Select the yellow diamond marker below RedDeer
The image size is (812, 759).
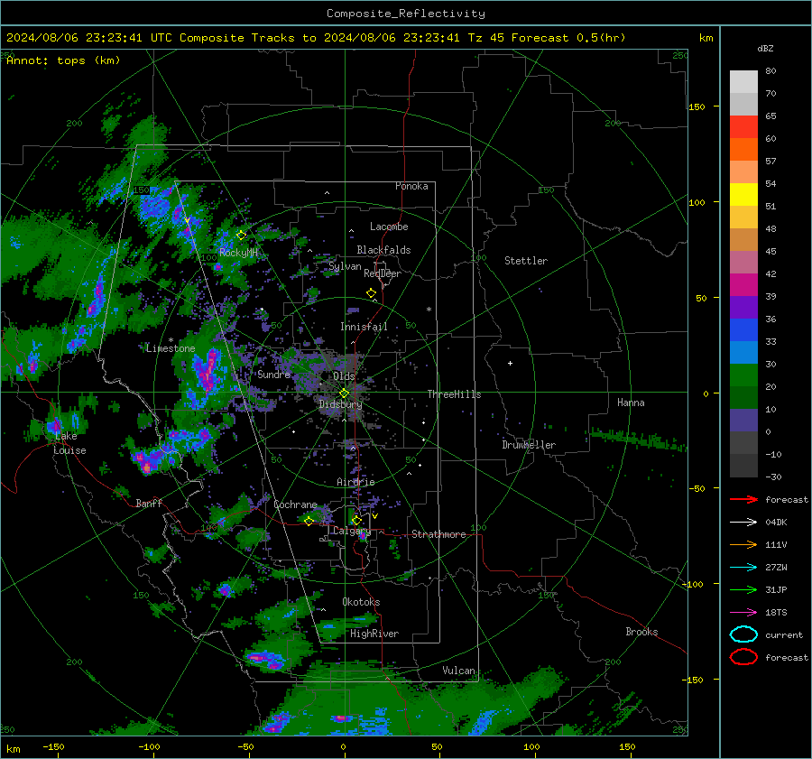coord(371,293)
